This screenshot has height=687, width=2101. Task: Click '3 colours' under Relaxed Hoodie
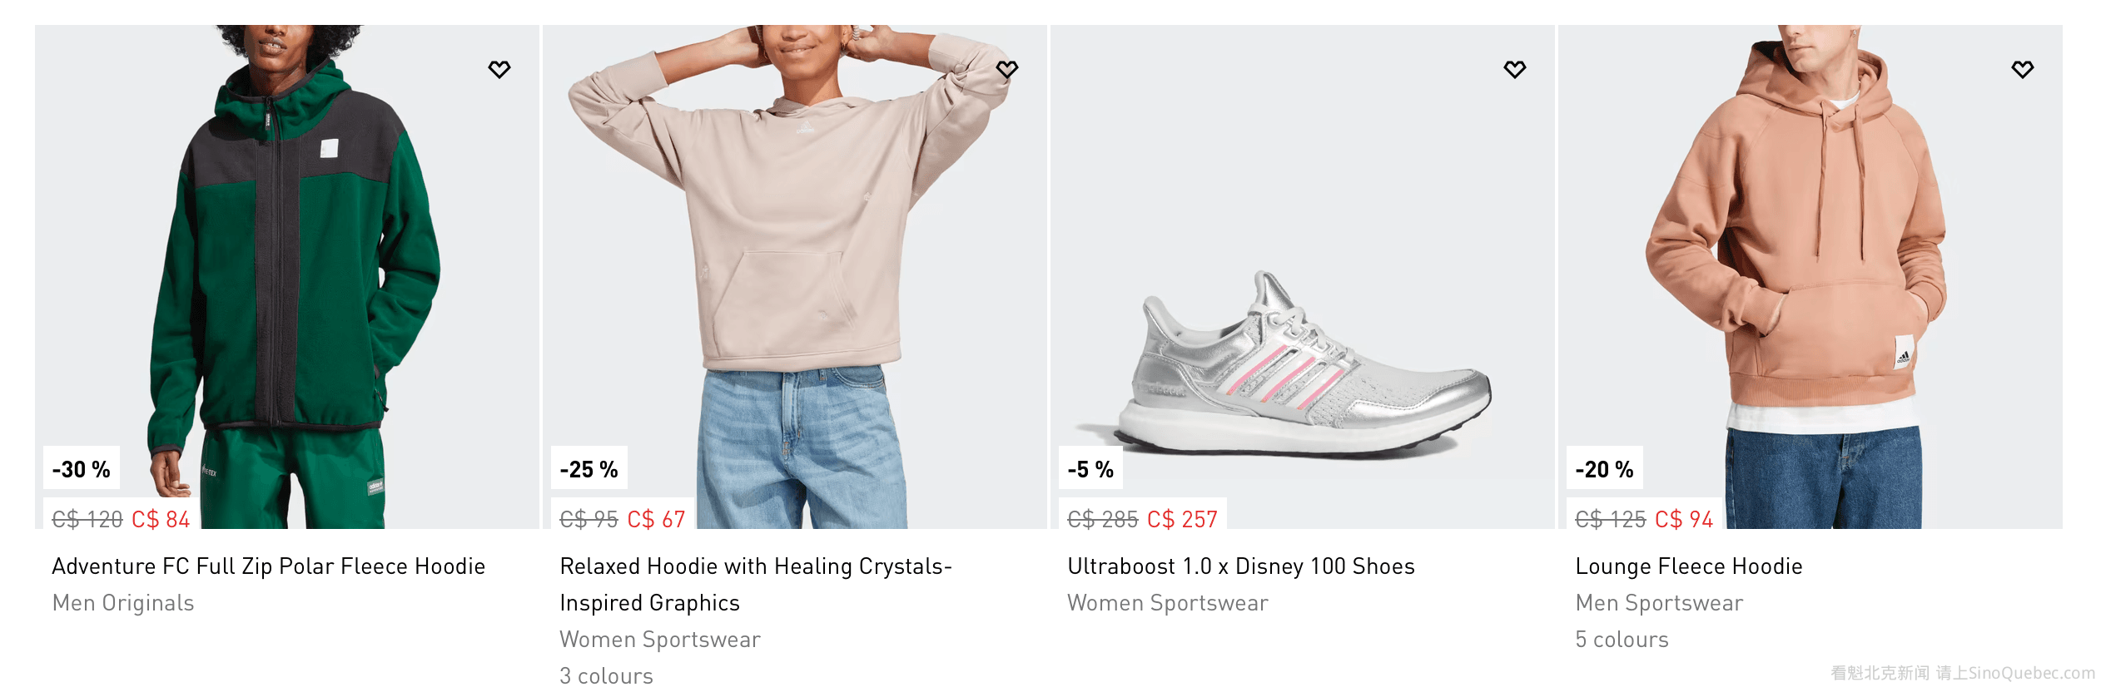tap(606, 675)
